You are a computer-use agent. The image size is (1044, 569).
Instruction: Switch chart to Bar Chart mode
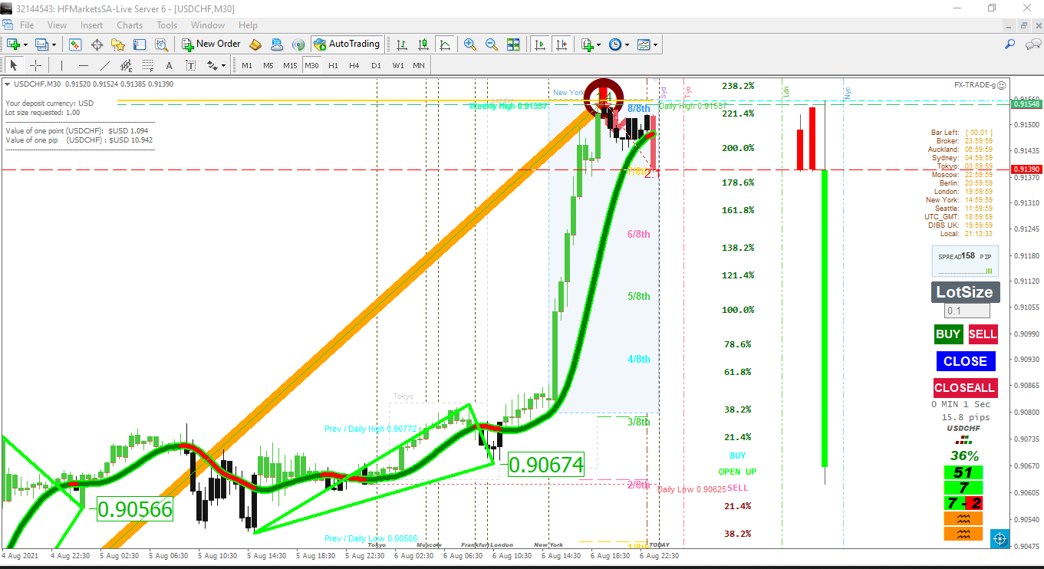(x=401, y=44)
